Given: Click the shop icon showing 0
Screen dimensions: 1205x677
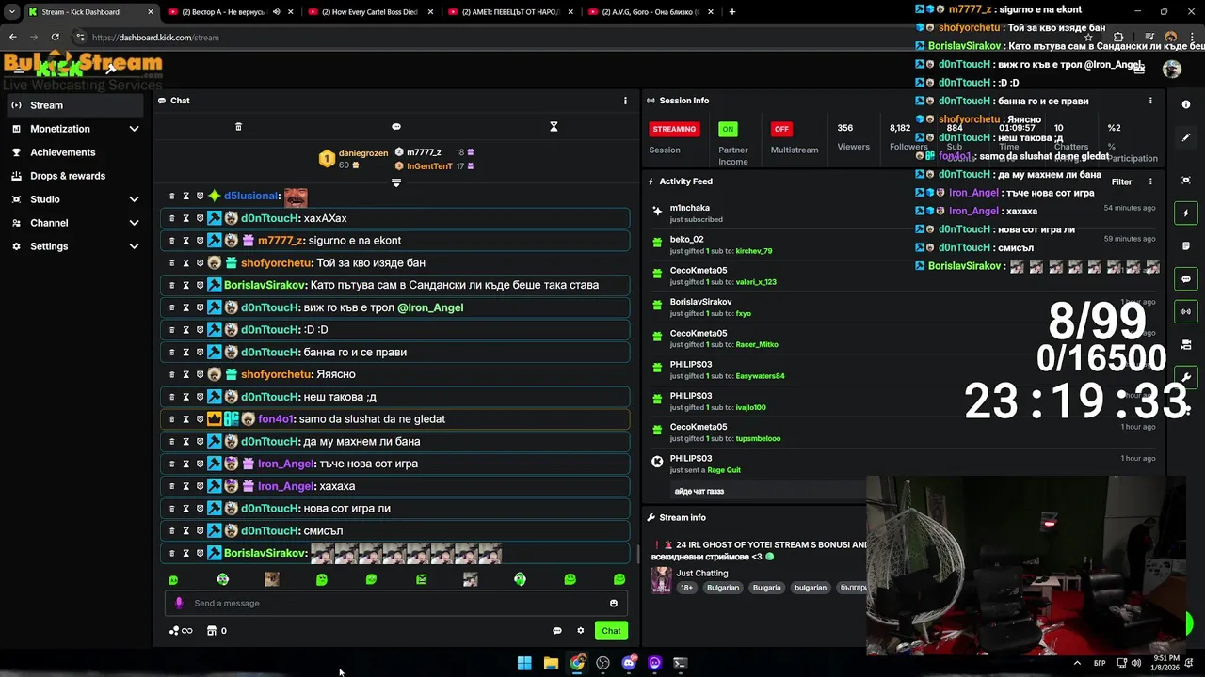Looking at the screenshot, I should [x=217, y=631].
